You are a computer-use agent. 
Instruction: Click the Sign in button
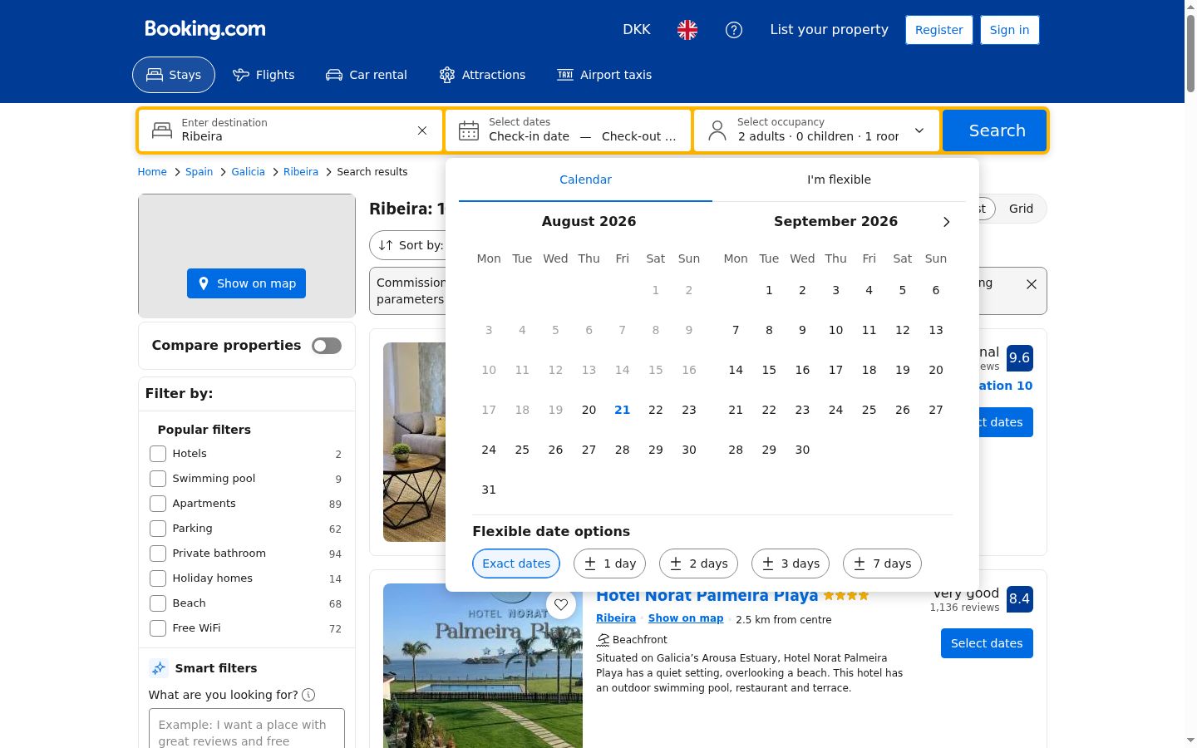[1009, 30]
